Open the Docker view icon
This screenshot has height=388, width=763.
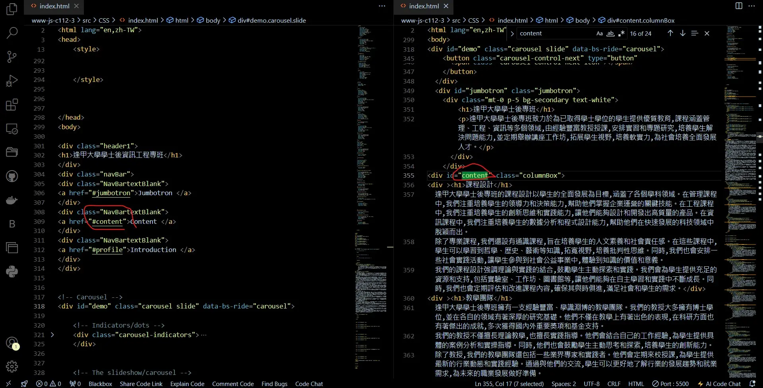pos(12,200)
